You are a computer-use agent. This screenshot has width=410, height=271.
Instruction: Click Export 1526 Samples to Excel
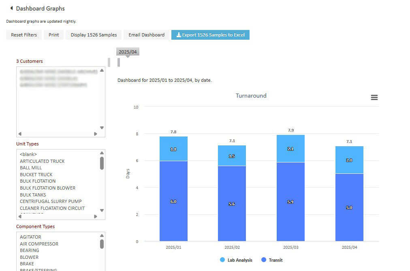(210, 35)
